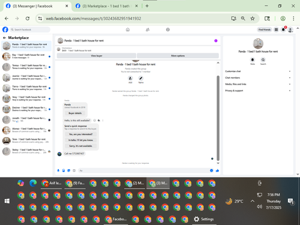
Task: Open the Panda conversation in the list
Action: pyautogui.click(x=26, y=46)
